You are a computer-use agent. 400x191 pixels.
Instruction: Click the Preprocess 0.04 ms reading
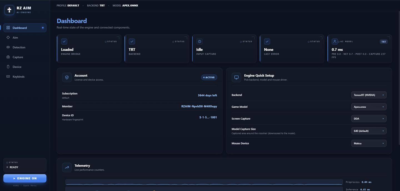tap(359, 182)
